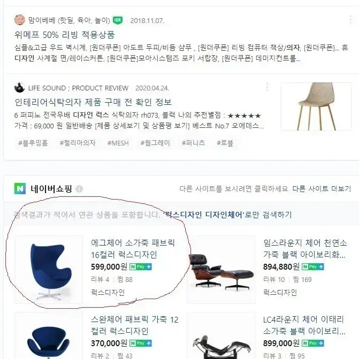This screenshot has height=359, width=359.
Task: Open the 인테리어식탁의자 제품 구매 전 확인 정보 post
Action: click(93, 102)
